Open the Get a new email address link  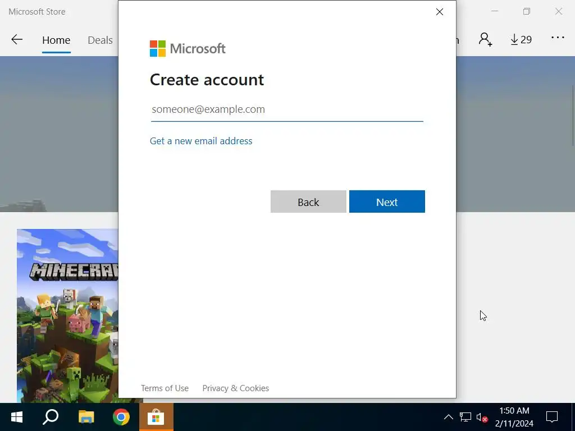(201, 141)
